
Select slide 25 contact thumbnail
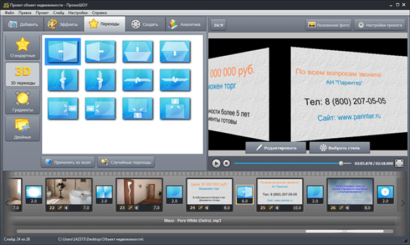point(280,191)
